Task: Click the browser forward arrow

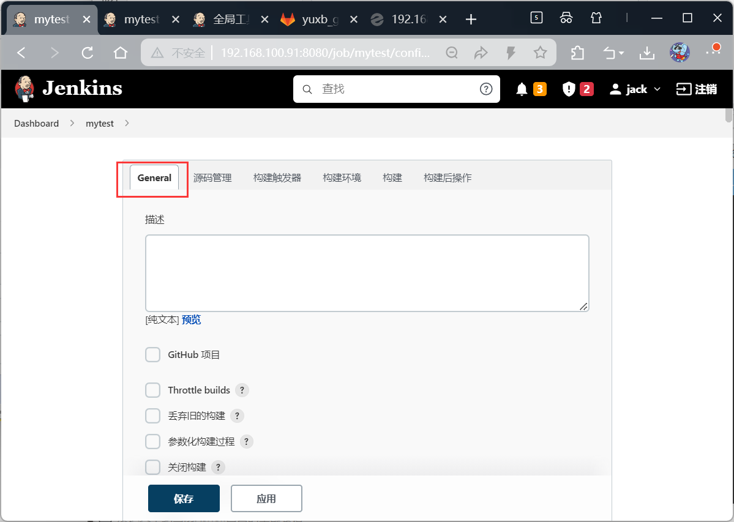Action: (54, 53)
